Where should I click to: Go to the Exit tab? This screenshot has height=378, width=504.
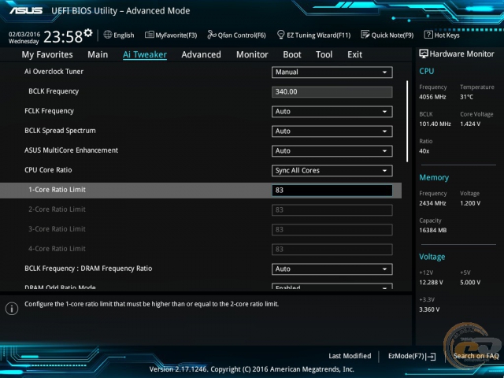355,54
